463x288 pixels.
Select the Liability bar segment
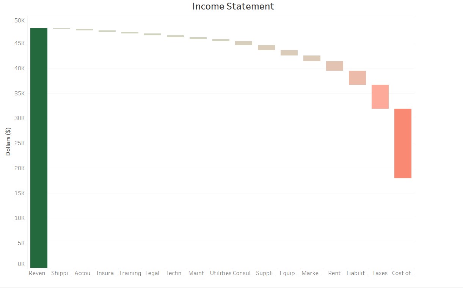tap(357, 78)
